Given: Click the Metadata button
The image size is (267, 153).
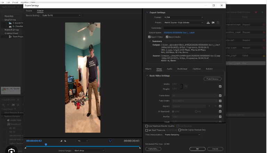Looking at the screenshot, I should click(x=153, y=149).
